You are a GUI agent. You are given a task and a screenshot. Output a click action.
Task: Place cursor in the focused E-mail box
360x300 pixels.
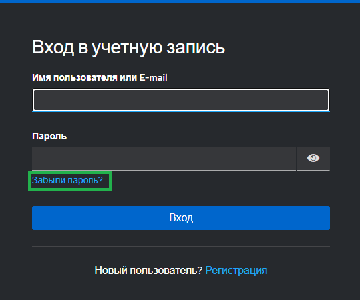(181, 100)
